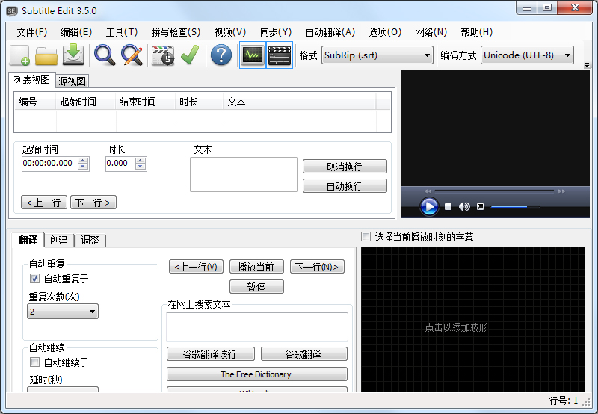Click 谷歌翻译该行 button

[211, 354]
